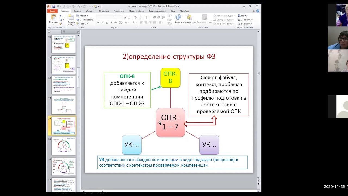Viewport: 348px width, 196px height.
Task: Clear formatting with the eraser icon
Action: click(x=135, y=17)
